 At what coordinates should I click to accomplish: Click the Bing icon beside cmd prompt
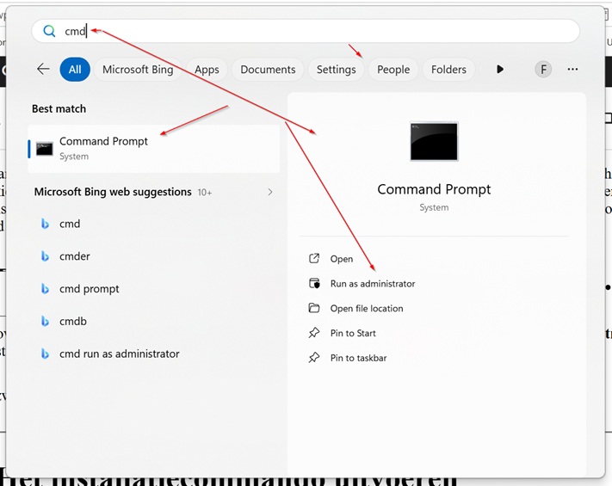[45, 289]
